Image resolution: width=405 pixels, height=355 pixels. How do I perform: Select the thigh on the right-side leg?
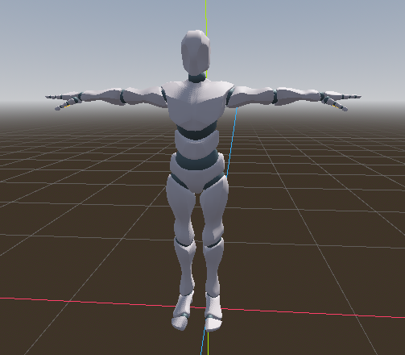[214, 210]
